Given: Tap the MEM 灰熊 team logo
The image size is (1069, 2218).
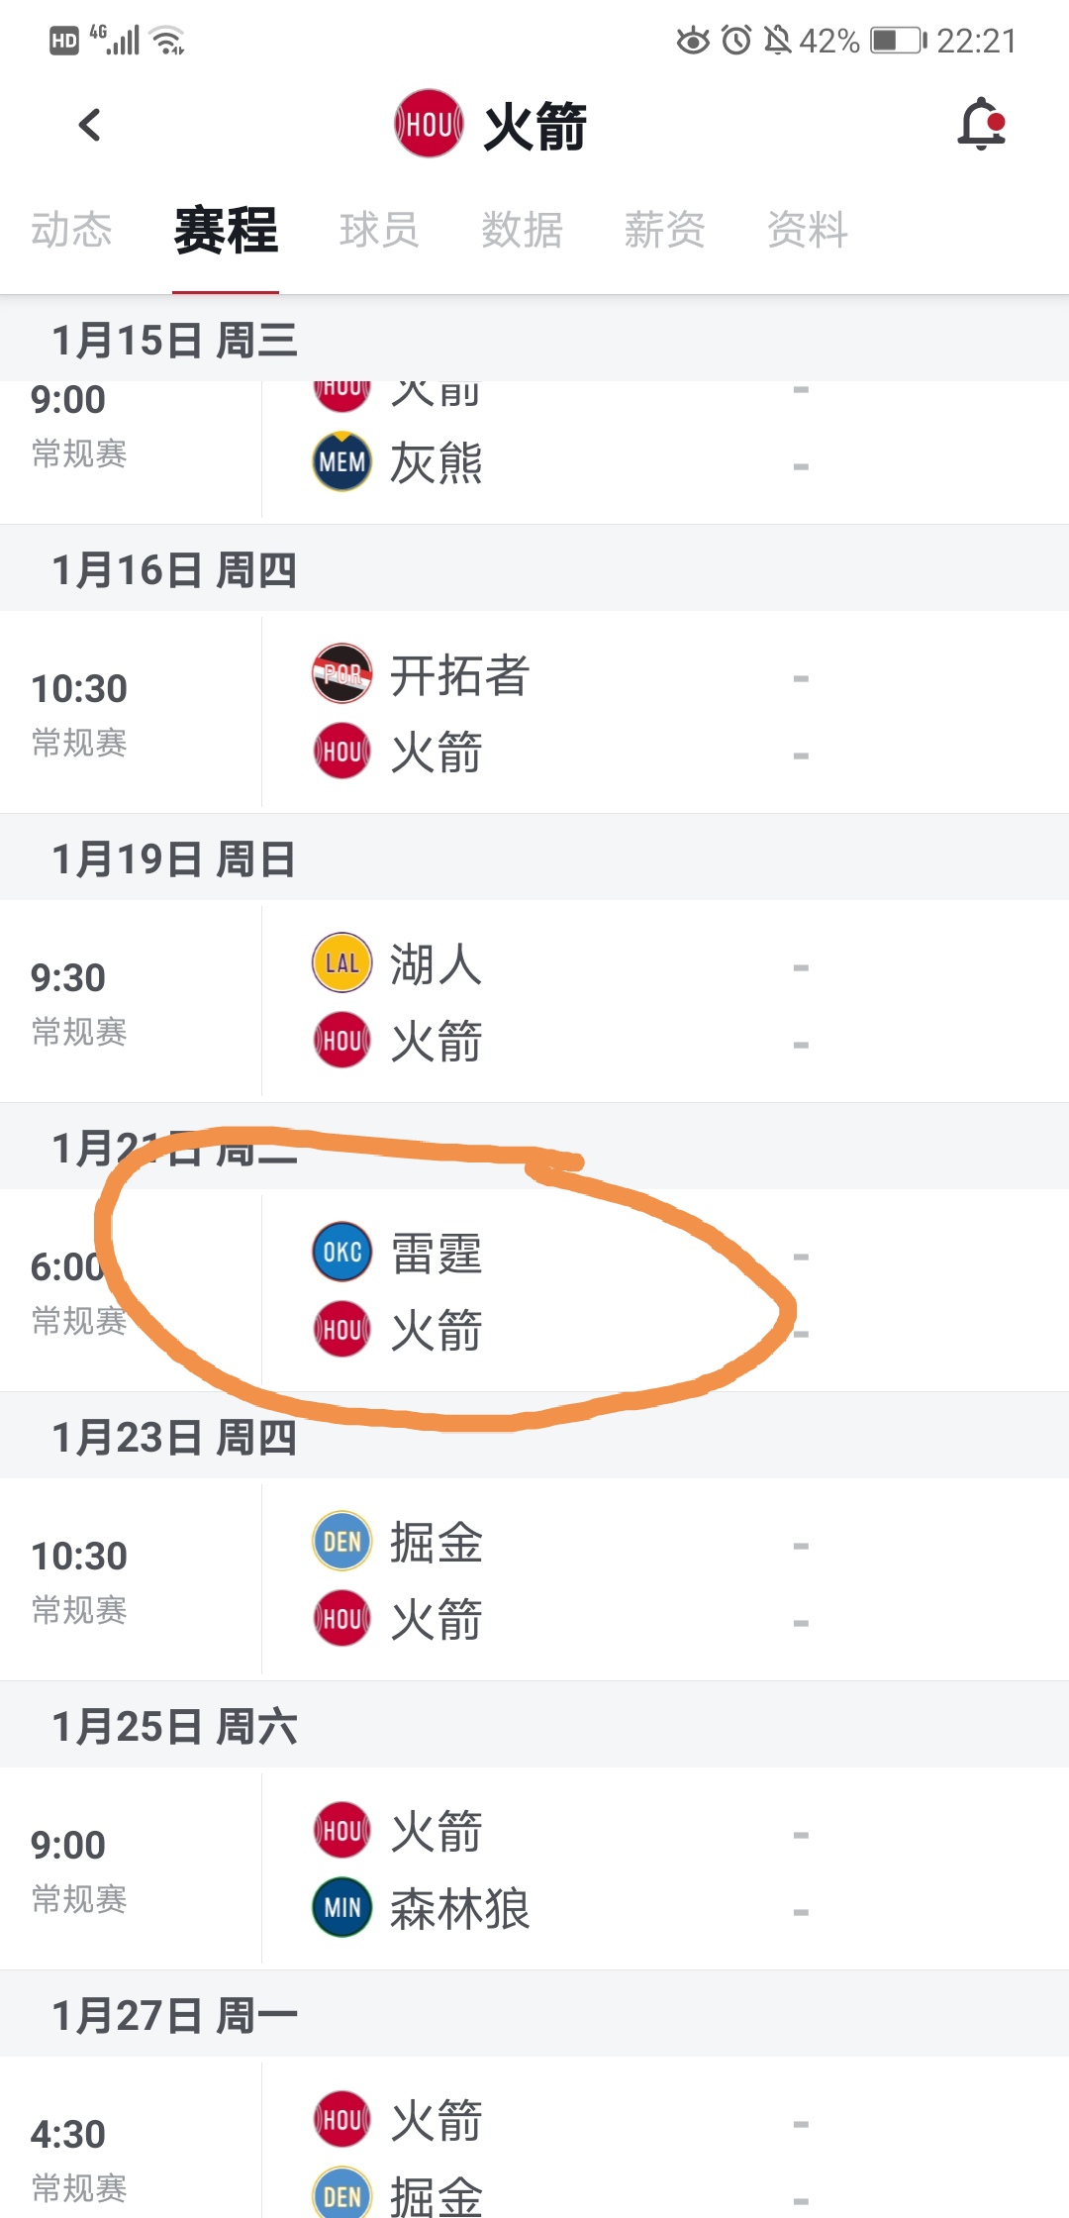Looking at the screenshot, I should click(342, 461).
